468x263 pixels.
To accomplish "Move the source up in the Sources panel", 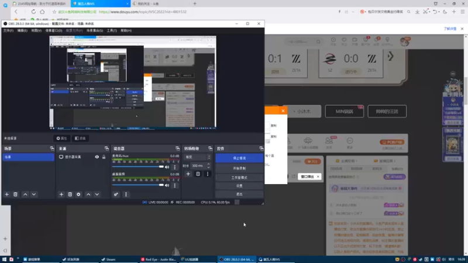I will [88, 195].
